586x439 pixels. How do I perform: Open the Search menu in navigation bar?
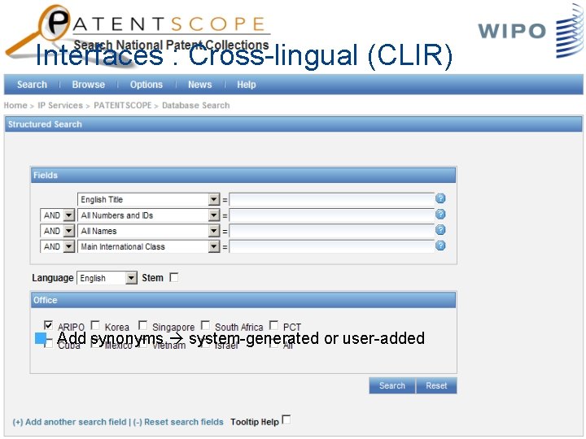tap(32, 85)
